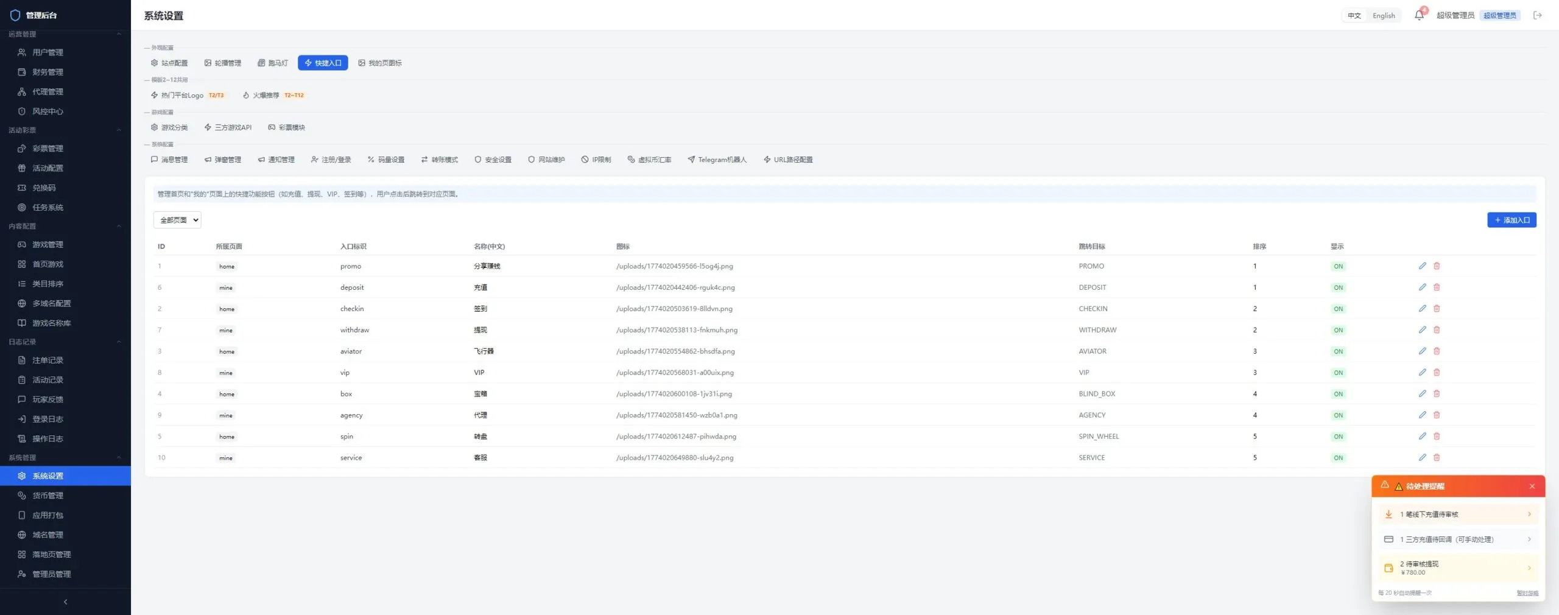Image resolution: width=1559 pixels, height=615 pixels.
Task: Disable display for the checkin entry
Action: [1338, 309]
